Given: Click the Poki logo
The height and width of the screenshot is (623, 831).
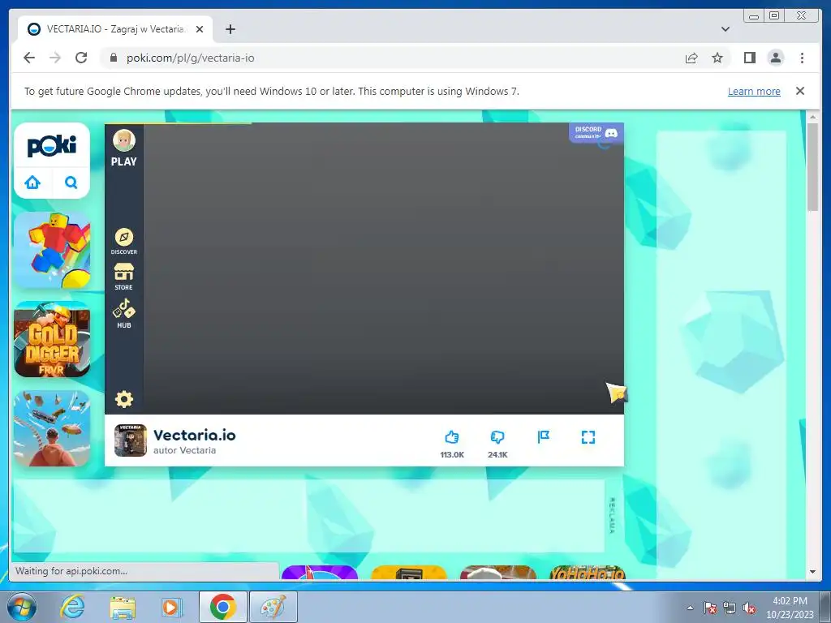Looking at the screenshot, I should pyautogui.click(x=52, y=146).
